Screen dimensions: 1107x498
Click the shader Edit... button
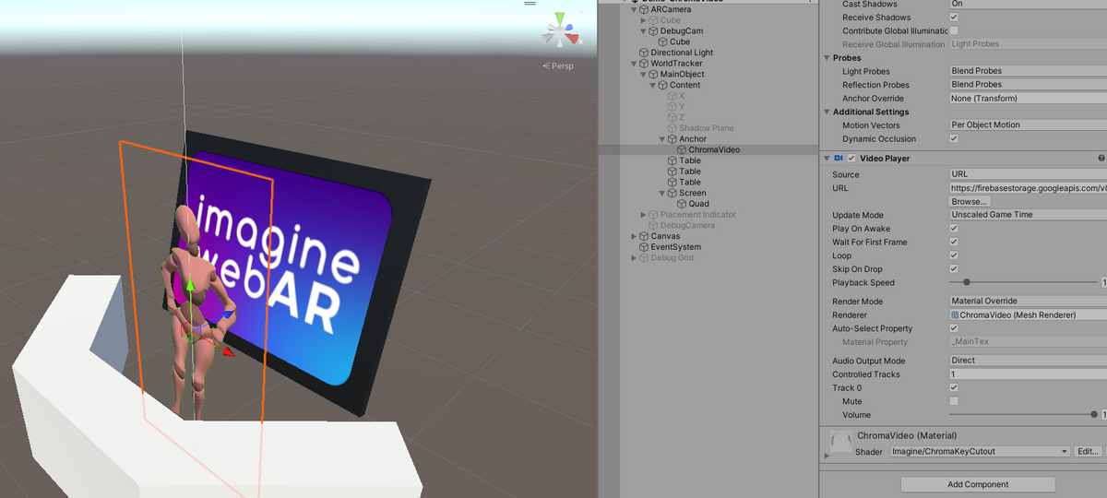coord(1088,452)
